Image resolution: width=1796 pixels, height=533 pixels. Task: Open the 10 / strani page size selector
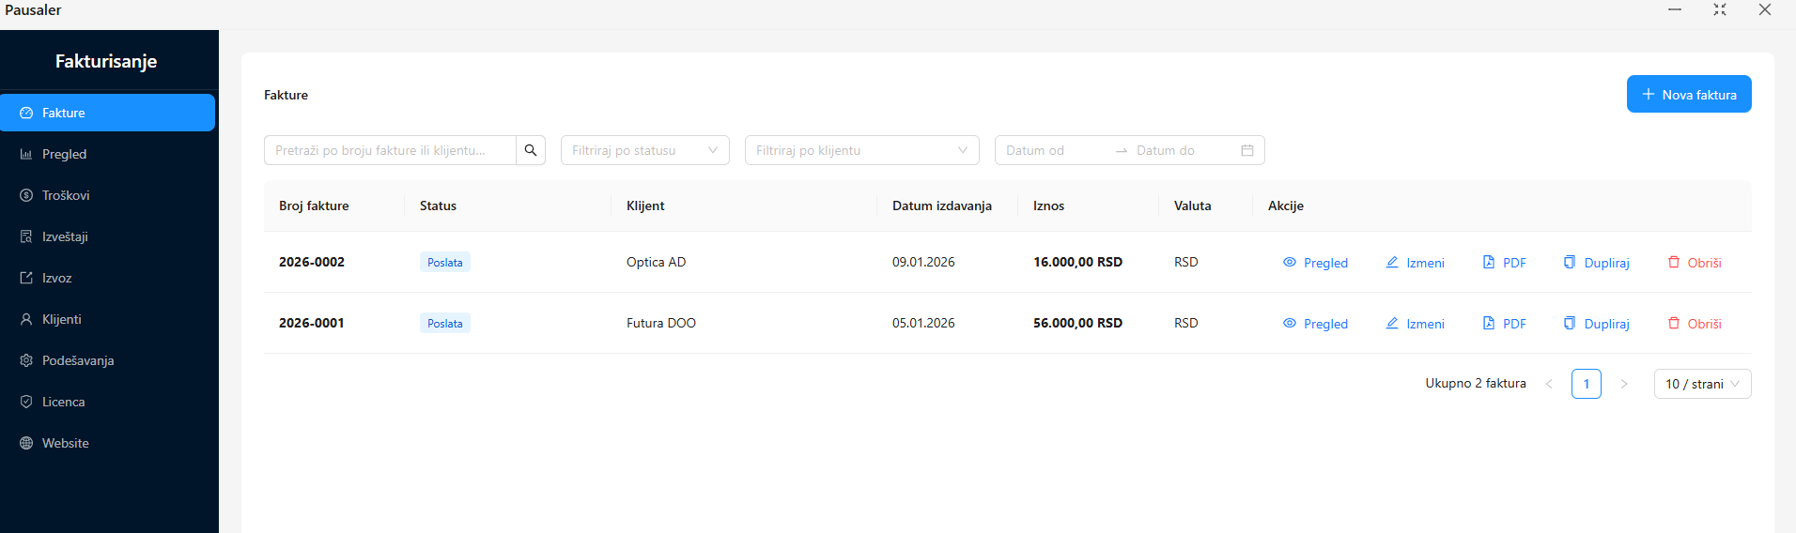pyautogui.click(x=1702, y=384)
